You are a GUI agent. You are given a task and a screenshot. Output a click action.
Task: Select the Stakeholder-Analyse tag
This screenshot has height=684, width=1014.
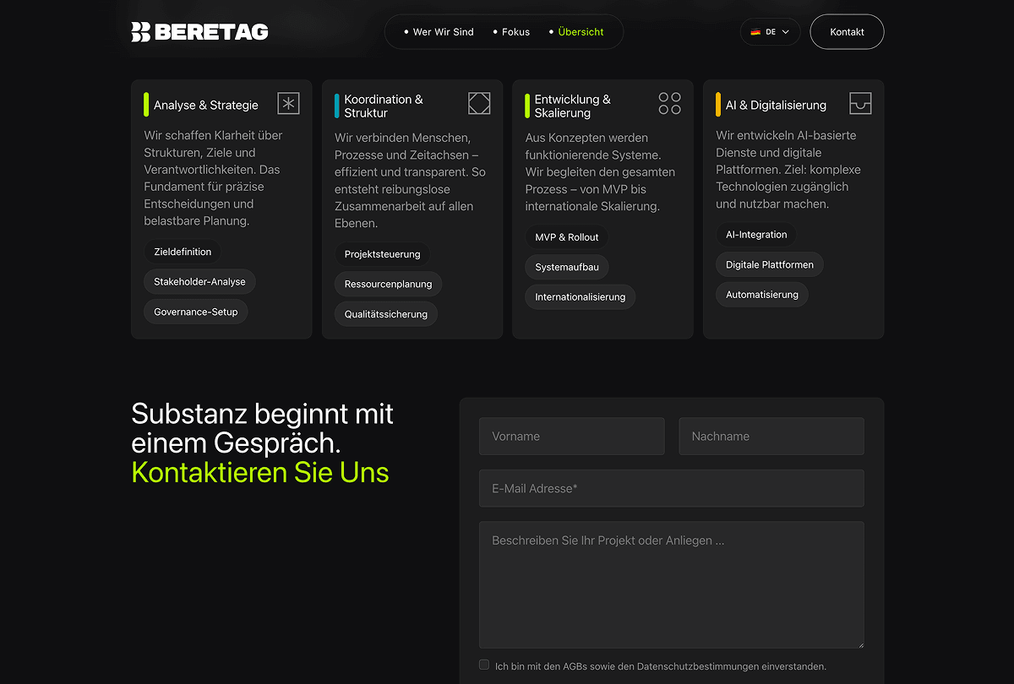point(199,282)
